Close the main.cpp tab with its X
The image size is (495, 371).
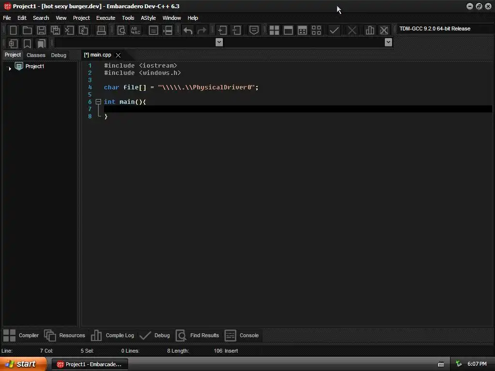coord(118,55)
